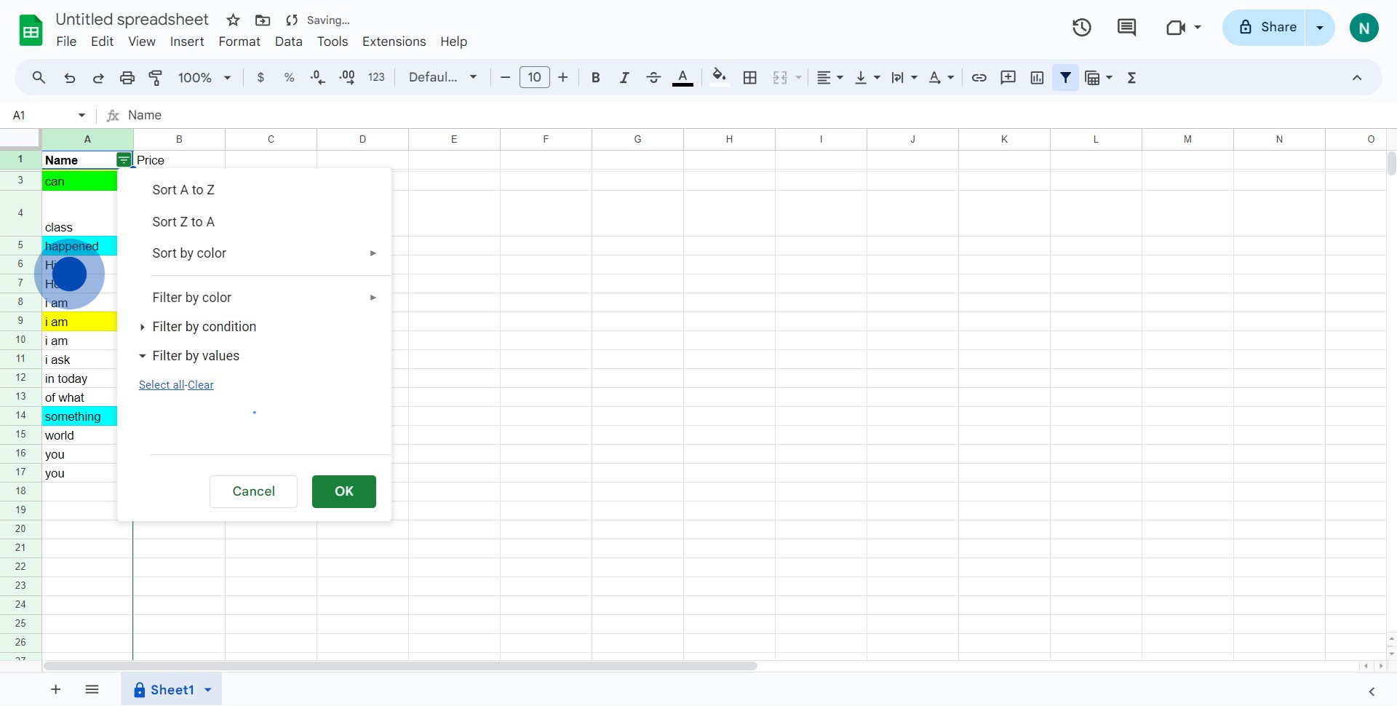Viewport: 1397px width, 706px height.
Task: Insert a link
Action: tap(979, 77)
